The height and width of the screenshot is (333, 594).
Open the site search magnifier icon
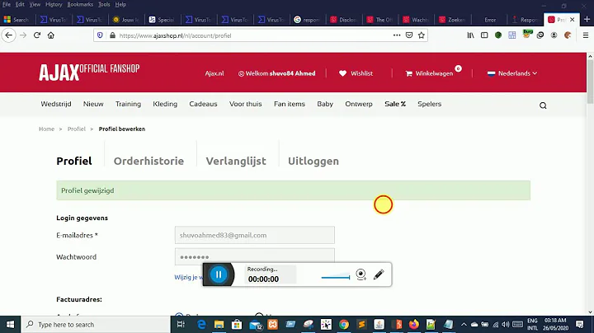[x=543, y=106]
